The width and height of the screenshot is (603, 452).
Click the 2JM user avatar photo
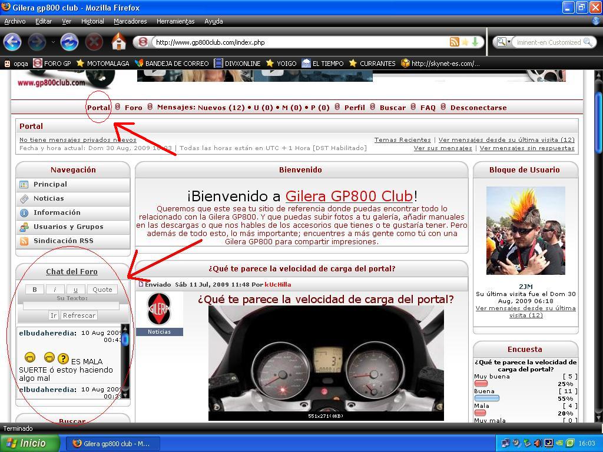(x=526, y=231)
